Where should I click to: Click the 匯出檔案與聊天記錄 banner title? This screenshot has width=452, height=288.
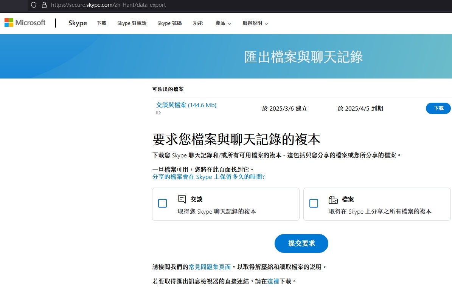(x=304, y=57)
